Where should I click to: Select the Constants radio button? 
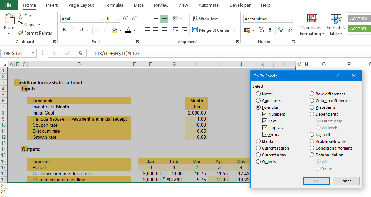pyautogui.click(x=258, y=101)
